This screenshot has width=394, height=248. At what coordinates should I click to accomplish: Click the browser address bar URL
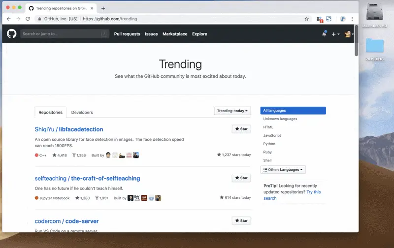click(x=110, y=19)
